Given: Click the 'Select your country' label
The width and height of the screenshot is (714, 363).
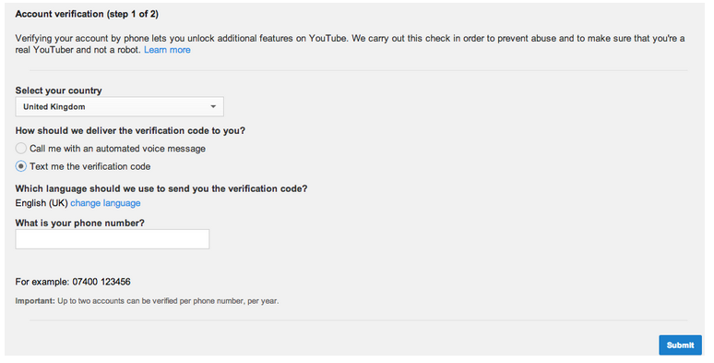Looking at the screenshot, I should (59, 91).
